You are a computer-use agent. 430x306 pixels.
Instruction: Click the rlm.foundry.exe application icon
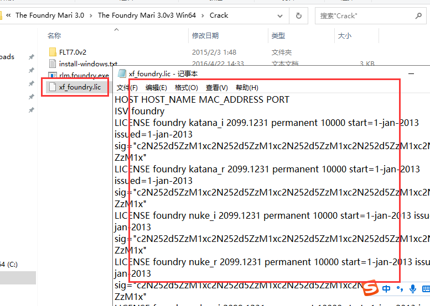(x=53, y=75)
